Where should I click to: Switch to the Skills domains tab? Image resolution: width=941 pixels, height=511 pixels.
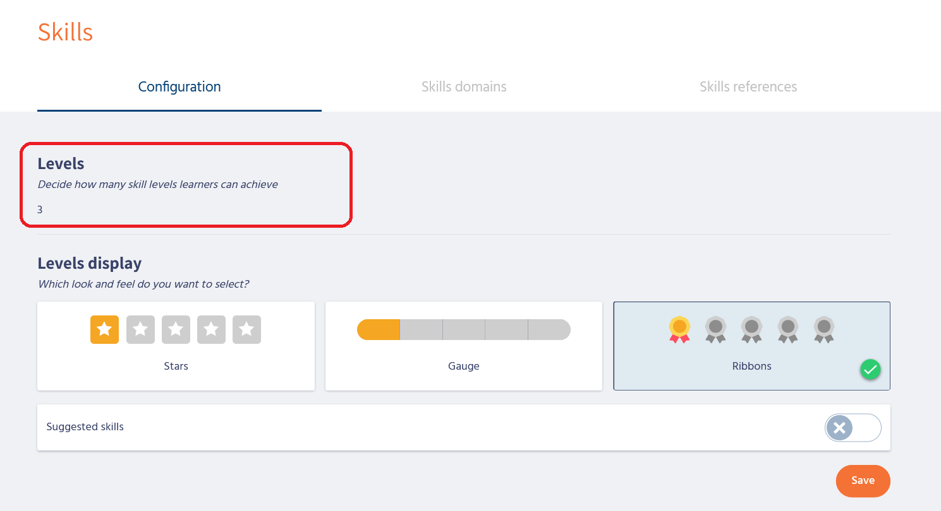click(x=464, y=86)
